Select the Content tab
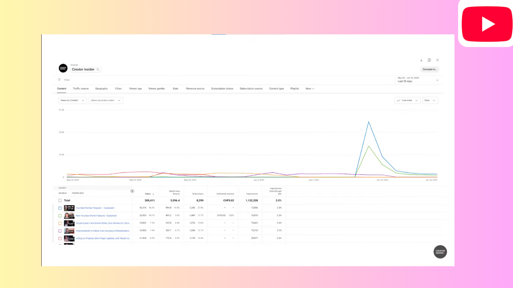 62,89
